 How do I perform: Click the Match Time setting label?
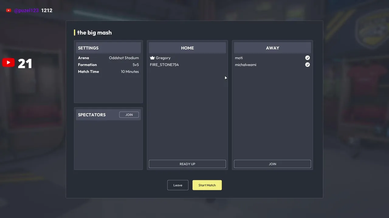pyautogui.click(x=88, y=72)
